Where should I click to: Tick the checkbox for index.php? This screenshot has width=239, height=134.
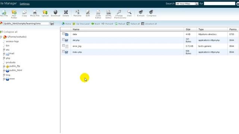pyautogui.click(x=63, y=51)
